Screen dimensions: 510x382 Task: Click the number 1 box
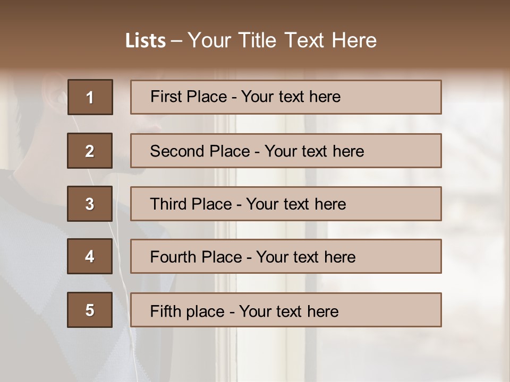90,97
